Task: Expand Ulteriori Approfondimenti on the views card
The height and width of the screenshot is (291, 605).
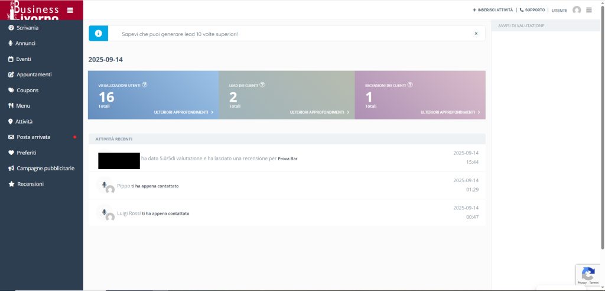Action: [x=183, y=112]
